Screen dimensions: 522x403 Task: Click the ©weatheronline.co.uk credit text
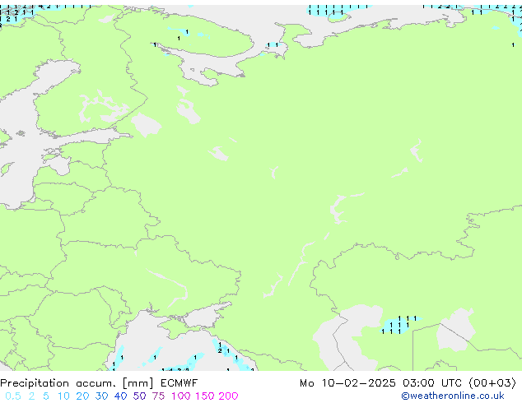pyautogui.click(x=453, y=396)
